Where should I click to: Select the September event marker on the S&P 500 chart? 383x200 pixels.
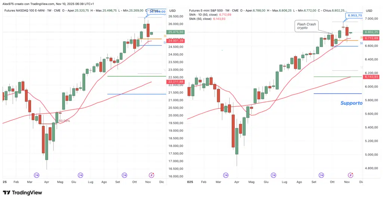coord(321,175)
